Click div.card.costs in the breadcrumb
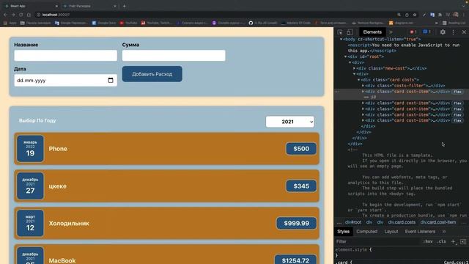The image size is (469, 264). 402,222
